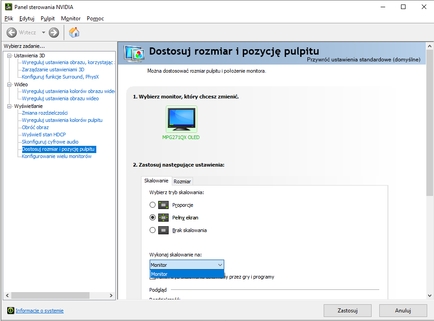
Task: Open the Monitor menu
Action: coord(71,19)
